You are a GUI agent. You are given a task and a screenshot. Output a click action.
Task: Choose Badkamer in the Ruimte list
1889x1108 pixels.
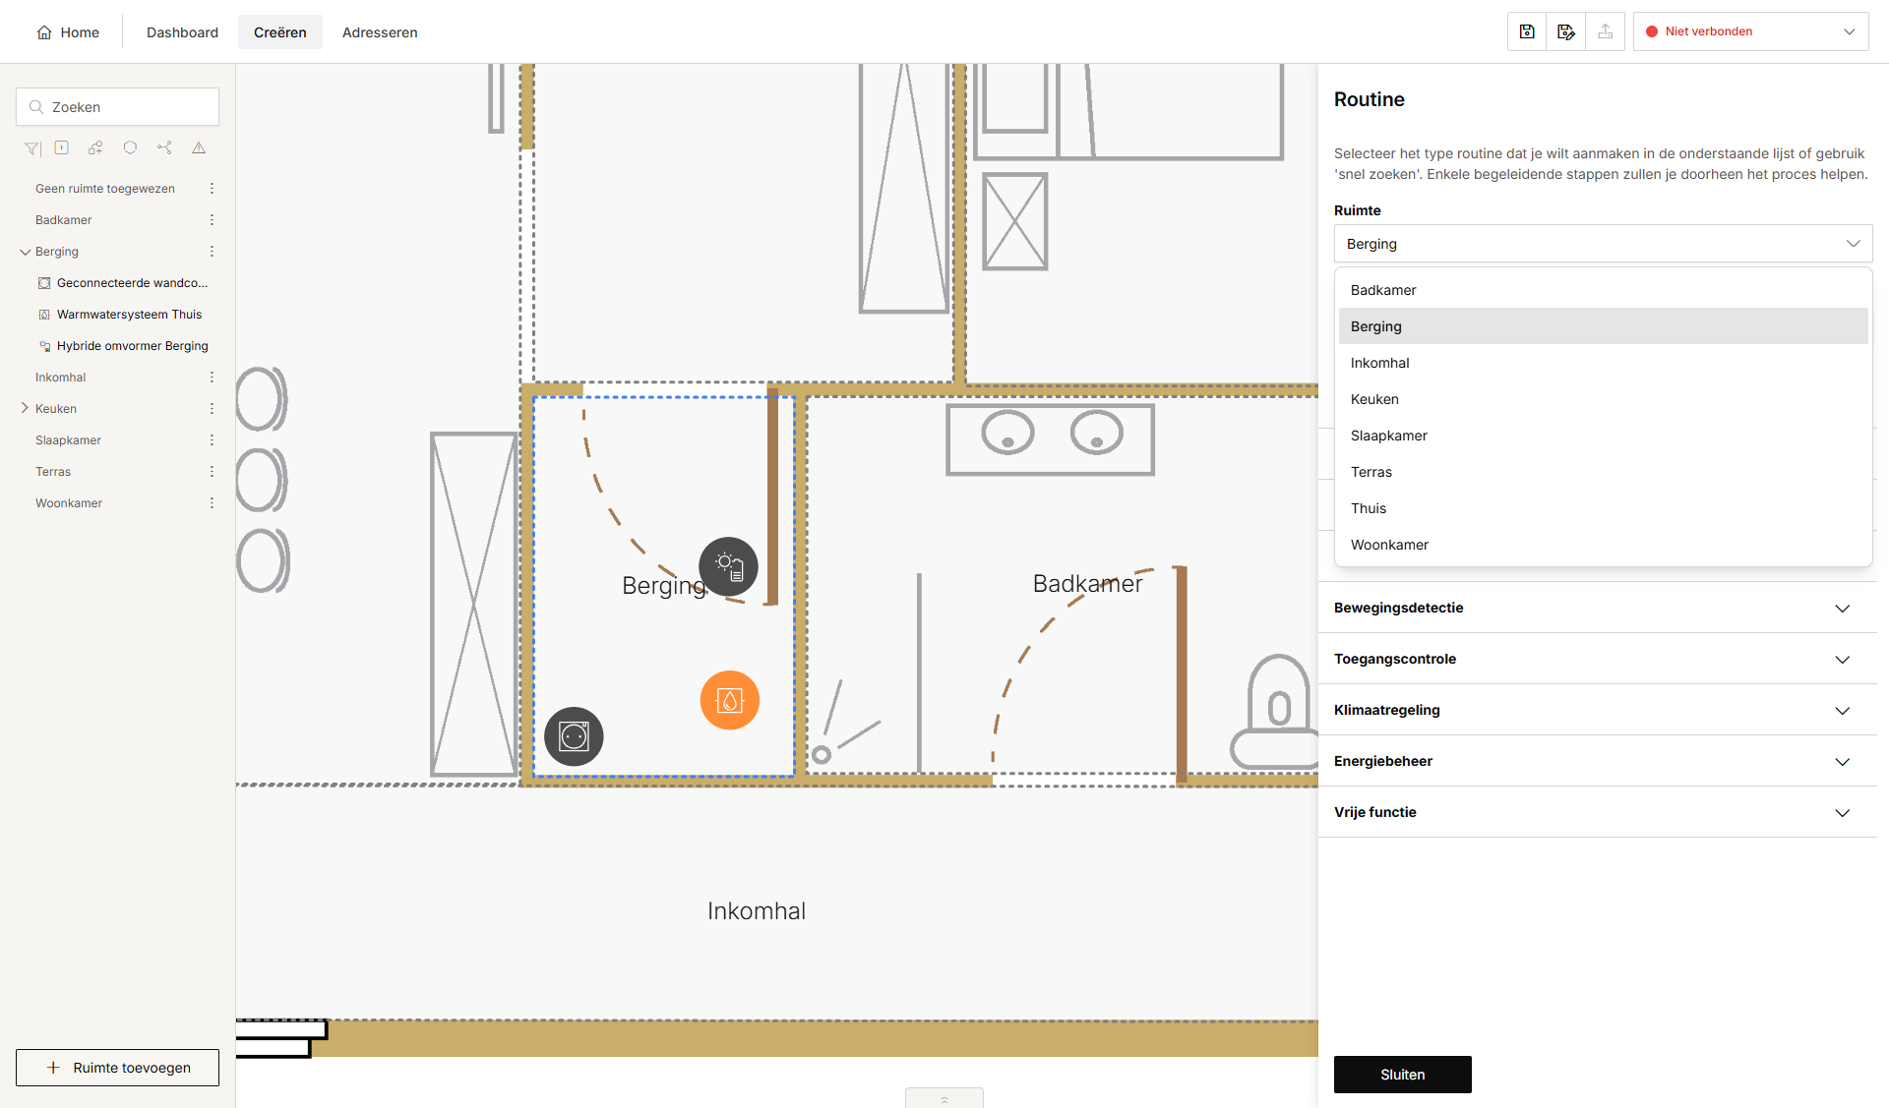[1603, 290]
